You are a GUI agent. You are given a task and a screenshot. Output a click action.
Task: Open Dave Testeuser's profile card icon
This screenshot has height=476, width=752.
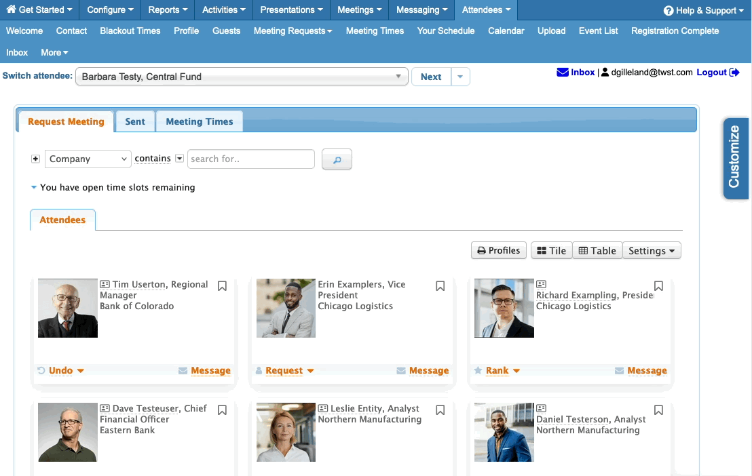click(105, 408)
